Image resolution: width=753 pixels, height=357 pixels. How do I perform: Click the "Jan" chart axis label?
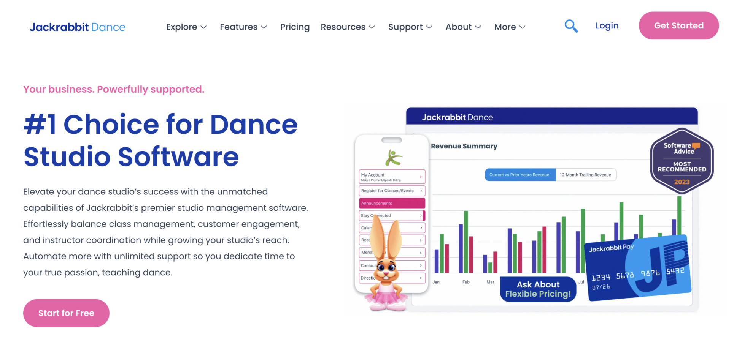(436, 282)
